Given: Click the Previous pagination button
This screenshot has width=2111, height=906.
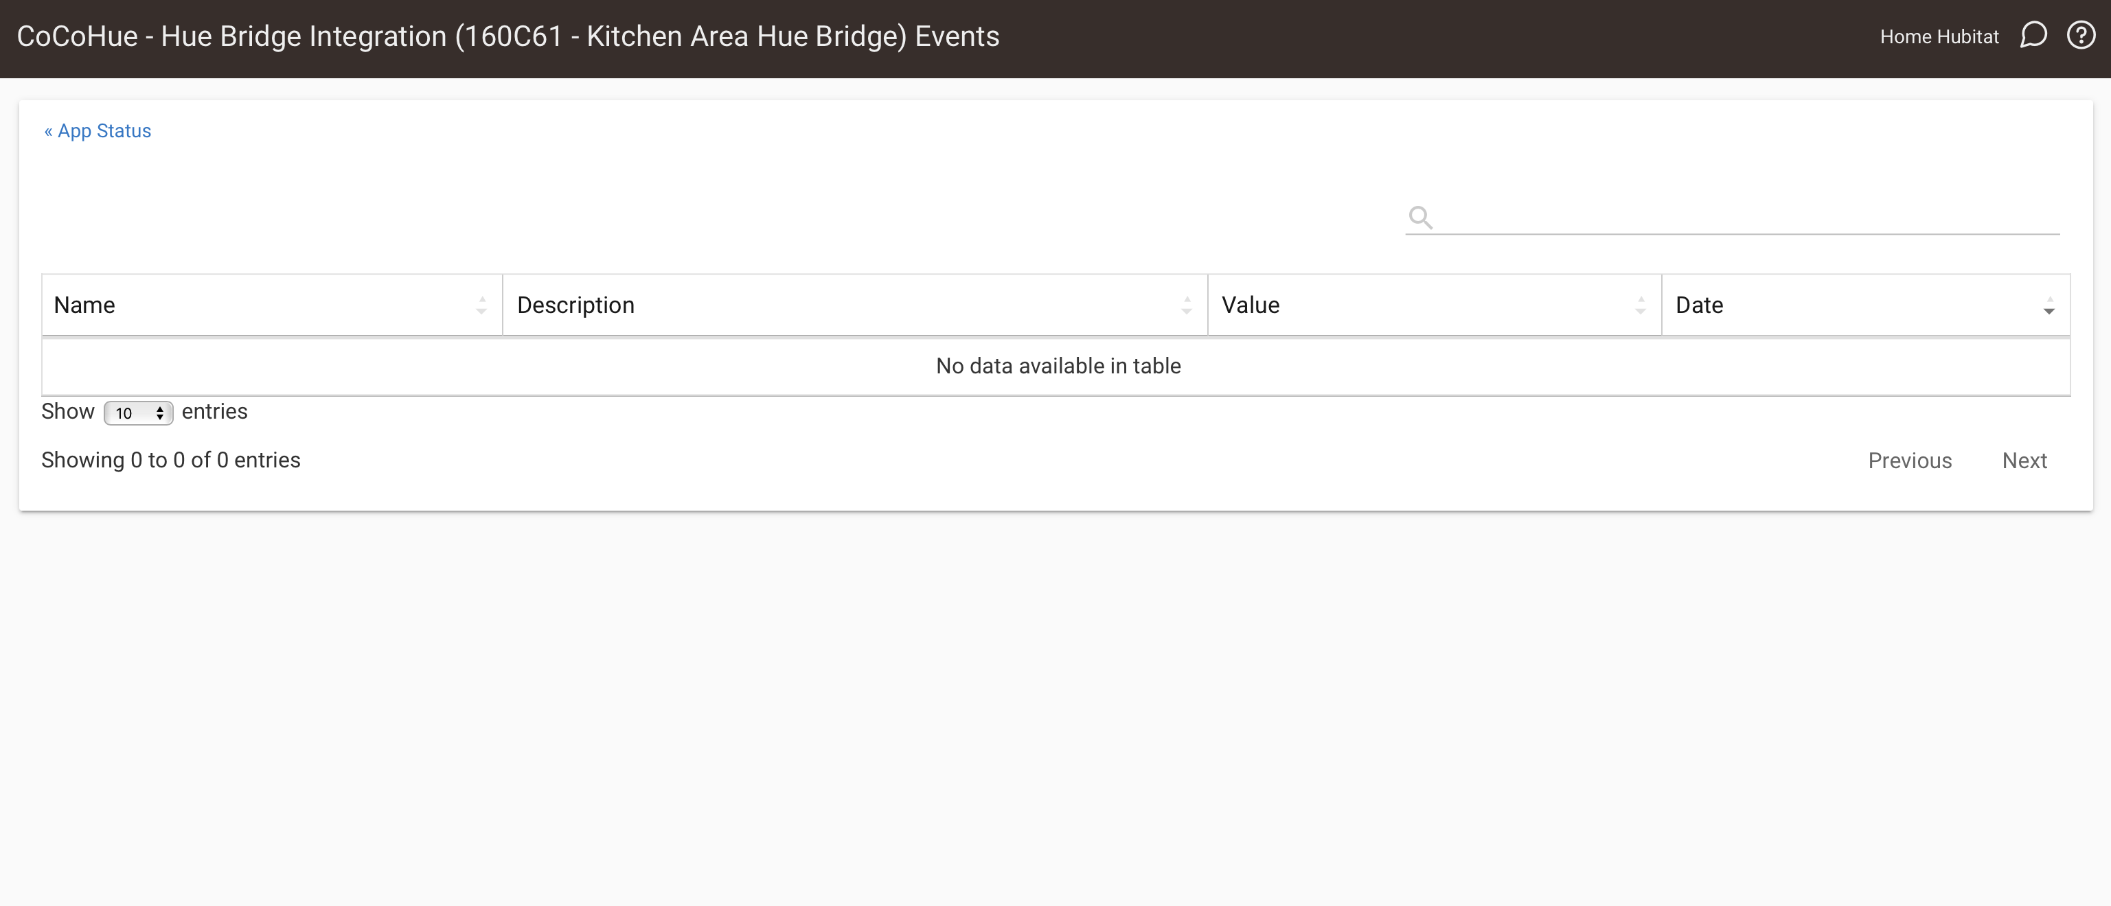Looking at the screenshot, I should tap(1909, 461).
